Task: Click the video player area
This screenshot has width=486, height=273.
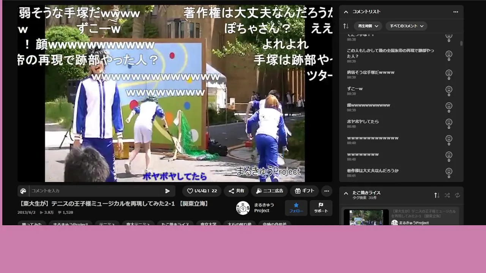Action: coord(175,94)
